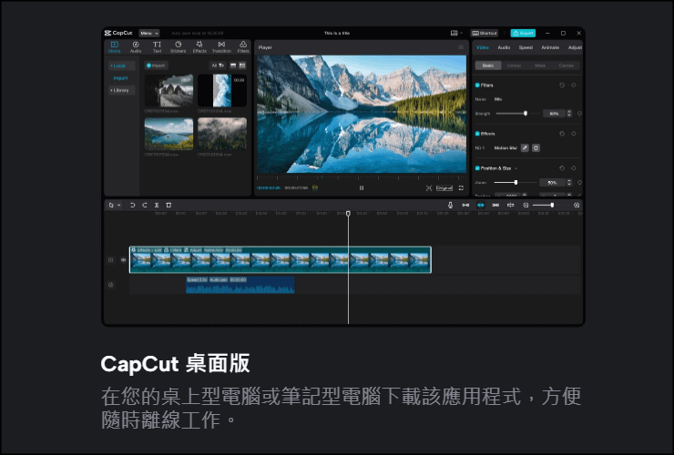Mute the main video track
This screenshot has width=674, height=455.
(123, 259)
